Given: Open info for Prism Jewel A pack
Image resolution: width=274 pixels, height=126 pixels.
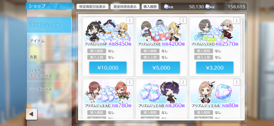Looking at the screenshot, I should pyautogui.click(x=237, y=82).
